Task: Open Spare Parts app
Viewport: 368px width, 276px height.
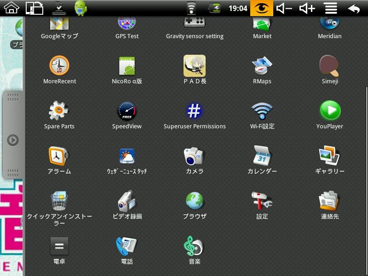Action: 59,115
